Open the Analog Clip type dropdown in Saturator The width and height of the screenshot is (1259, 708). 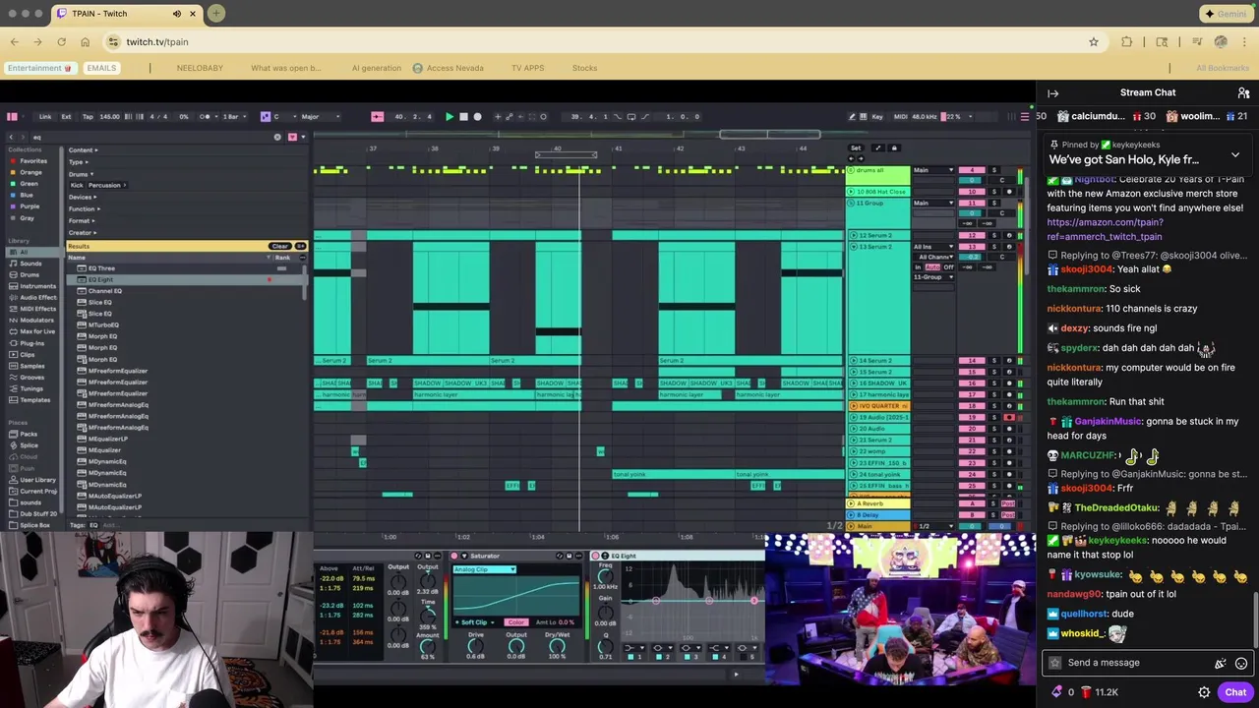pos(484,569)
